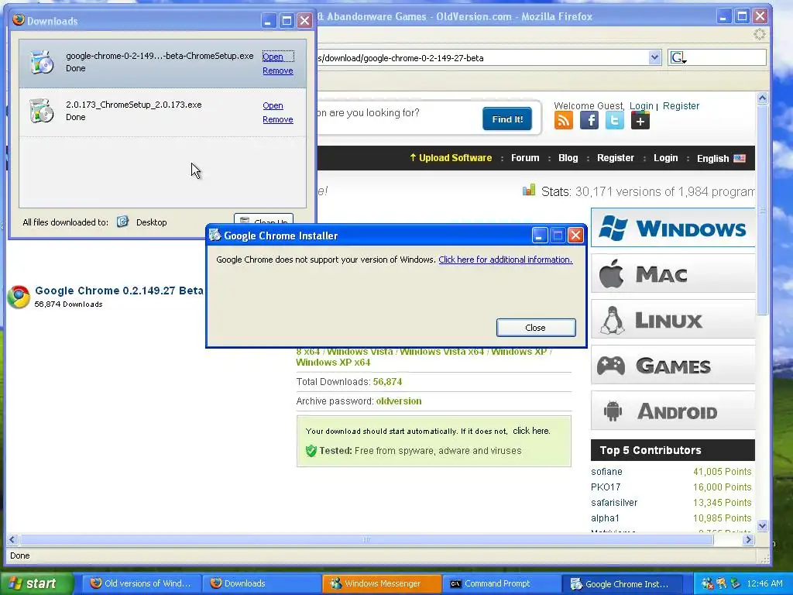This screenshot has height=595, width=793.
Task: Click the Google Chrome logo beside the beta title
Action: click(19, 297)
